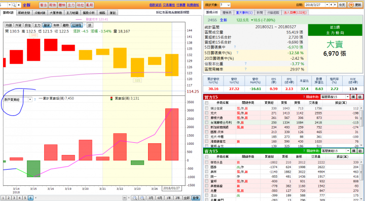Image resolution: width=365 pixels, height=201 pixels.
Task: Click page button 1 below the chart
Action: (x=3, y=198)
